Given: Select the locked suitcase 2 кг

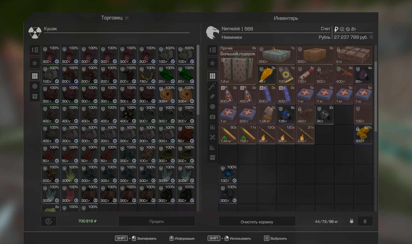Looking at the screenshot, I should 354,55.
